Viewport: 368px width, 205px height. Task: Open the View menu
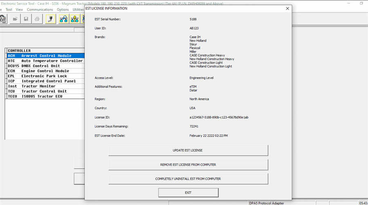tap(19, 10)
